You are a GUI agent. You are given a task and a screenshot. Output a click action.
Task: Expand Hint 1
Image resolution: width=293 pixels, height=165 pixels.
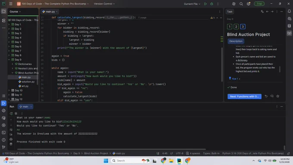point(235,79)
